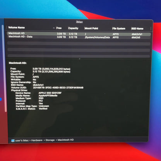The image size is (161, 161).
Task: Sort volumes by the Capacity column
Action: point(73,28)
